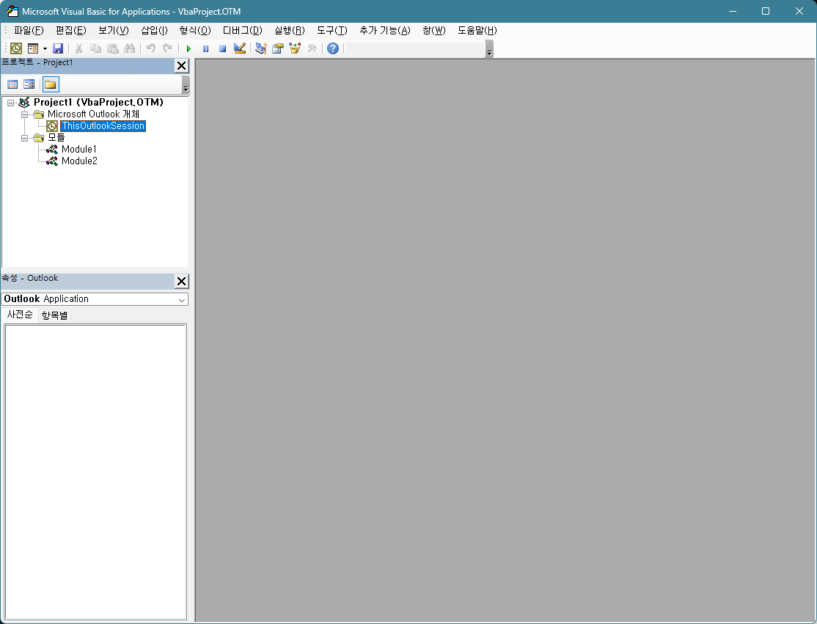Open Find with the binoculars icon
817x624 pixels.
(129, 48)
